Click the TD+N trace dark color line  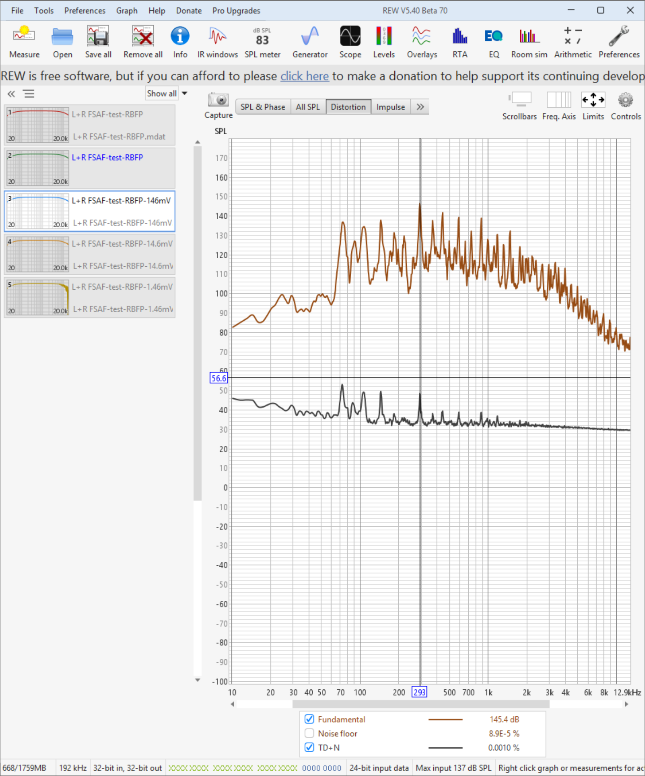click(445, 748)
